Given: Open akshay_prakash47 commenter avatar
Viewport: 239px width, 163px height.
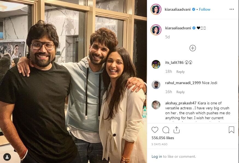Looking at the screenshot, I should pos(156,105).
